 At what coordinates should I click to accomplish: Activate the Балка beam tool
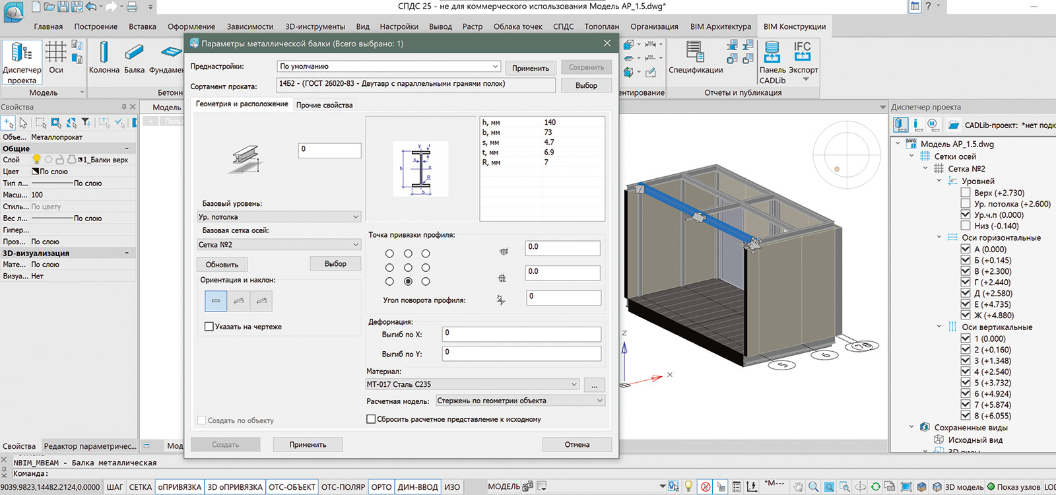[x=135, y=58]
